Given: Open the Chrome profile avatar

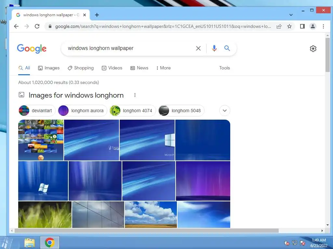Looking at the screenshot, I should click(313, 26).
